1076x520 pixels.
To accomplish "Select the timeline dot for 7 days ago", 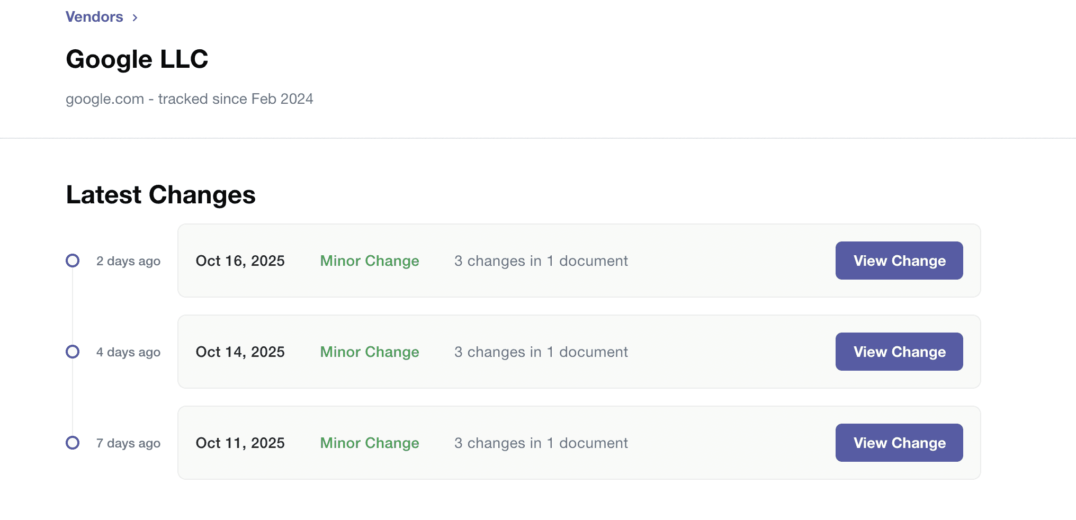I will coord(73,443).
